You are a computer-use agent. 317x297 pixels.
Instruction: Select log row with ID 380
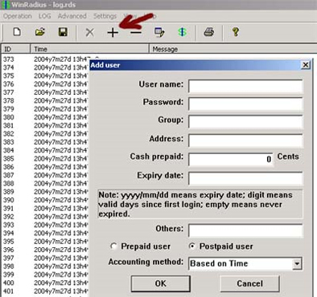click(x=45, y=117)
